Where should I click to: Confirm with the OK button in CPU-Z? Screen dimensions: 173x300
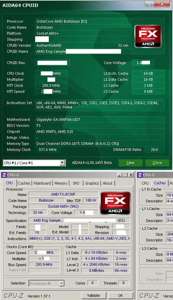pyautogui.click(x=121, y=296)
